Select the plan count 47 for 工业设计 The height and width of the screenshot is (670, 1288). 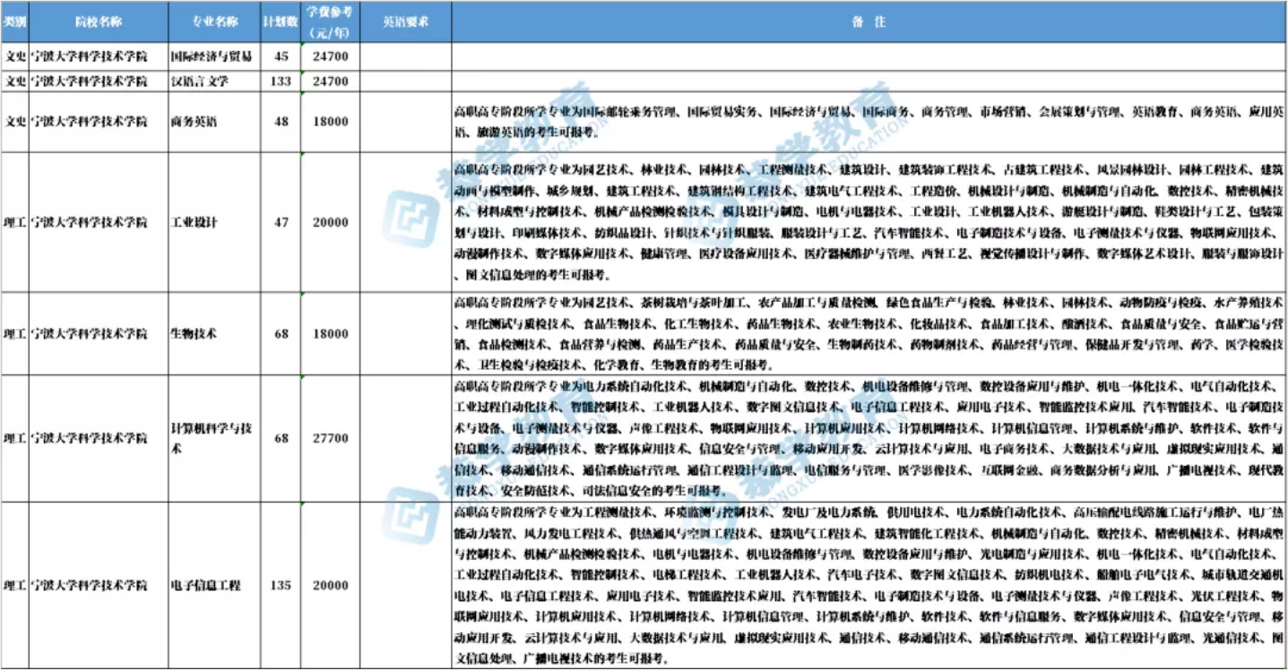[x=281, y=222]
